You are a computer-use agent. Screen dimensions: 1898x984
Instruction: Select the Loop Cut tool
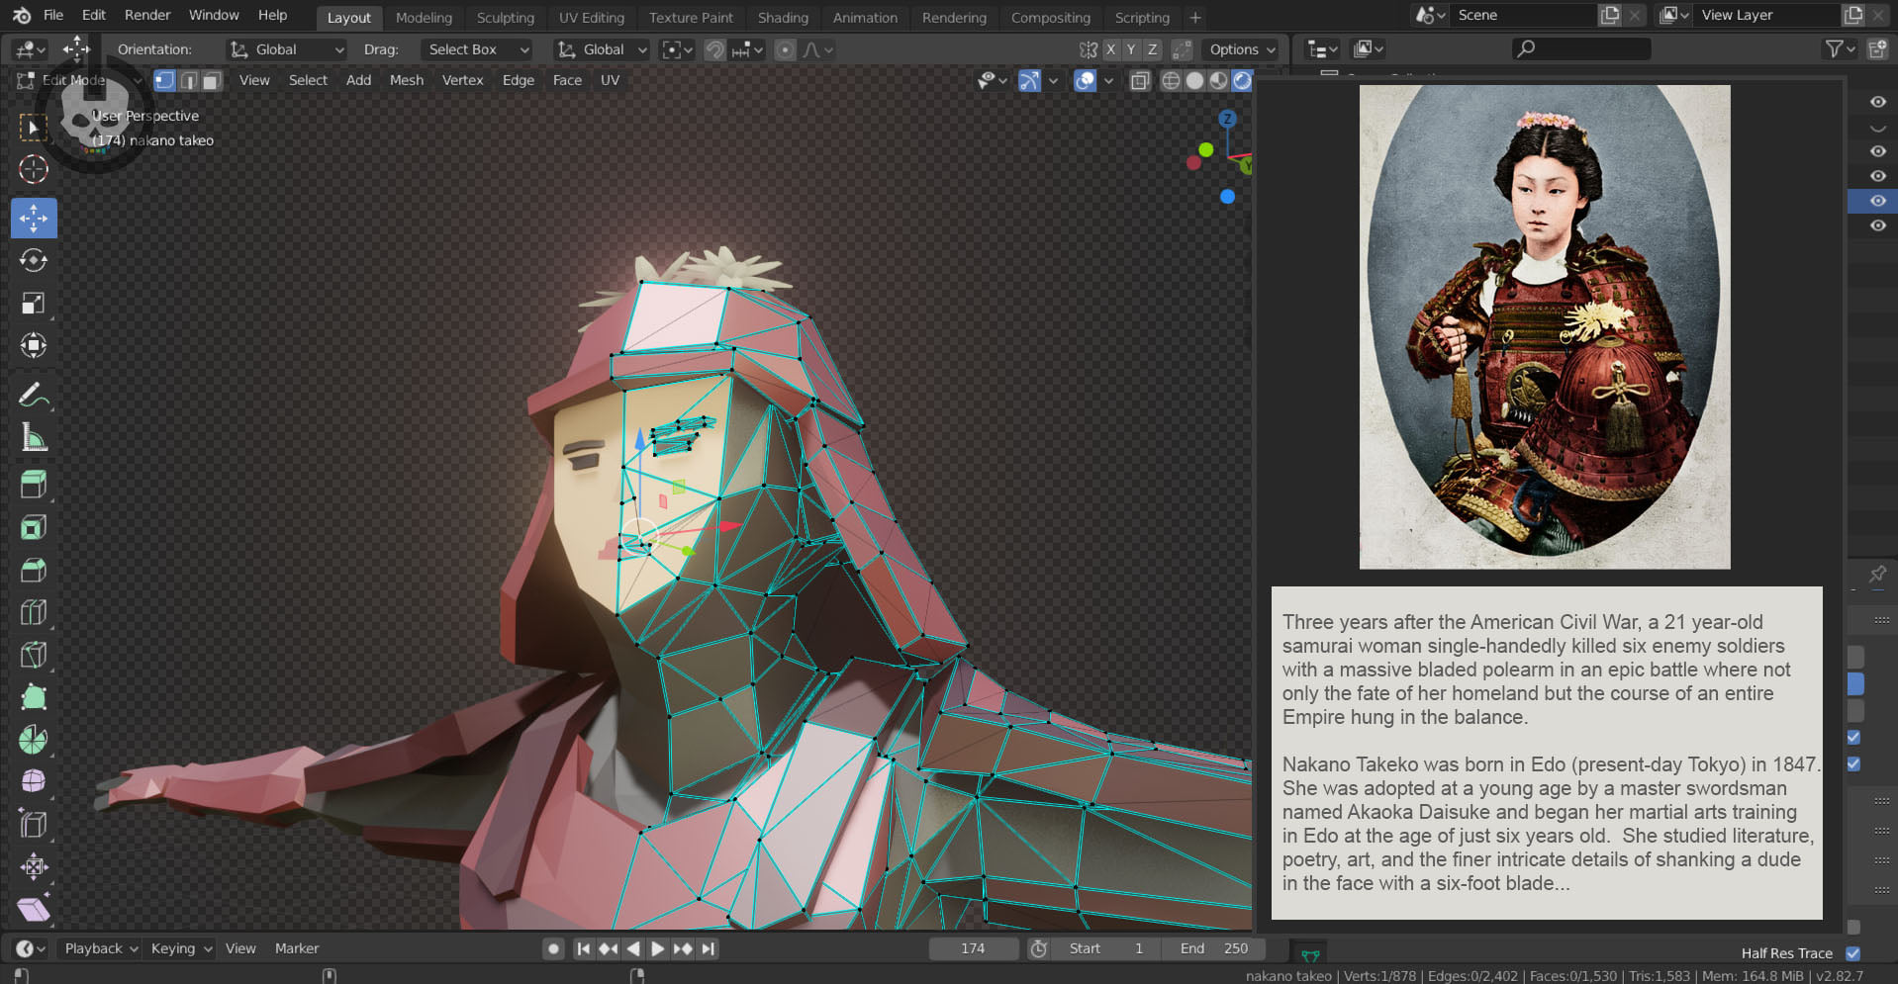tap(34, 612)
